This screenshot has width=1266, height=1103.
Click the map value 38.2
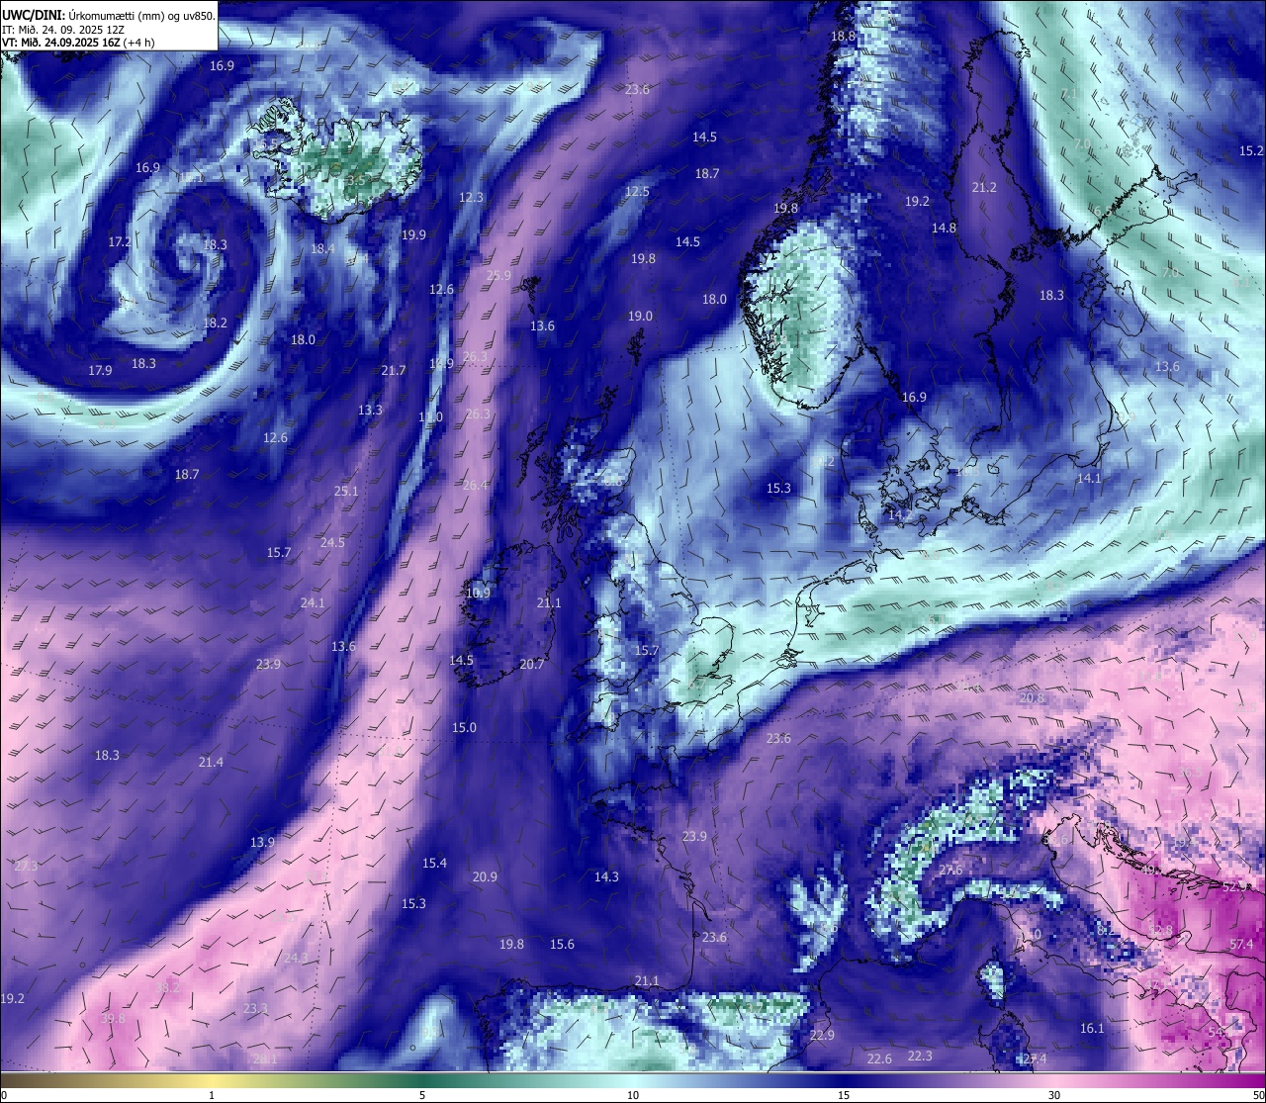[x=168, y=986]
